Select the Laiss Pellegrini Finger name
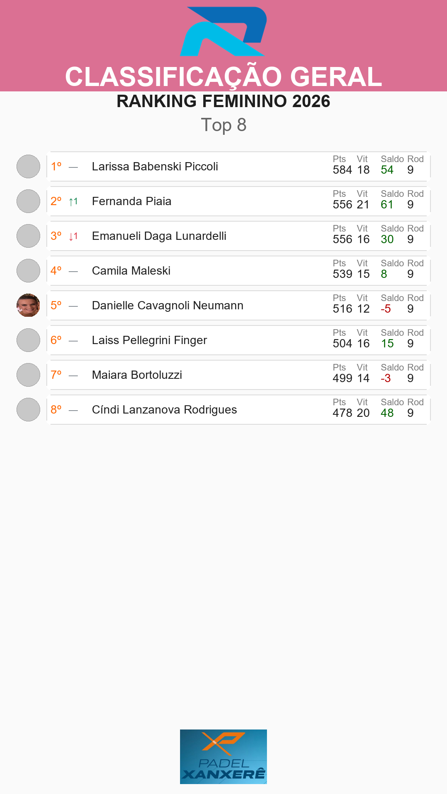This screenshot has height=794, width=447. 149,340
